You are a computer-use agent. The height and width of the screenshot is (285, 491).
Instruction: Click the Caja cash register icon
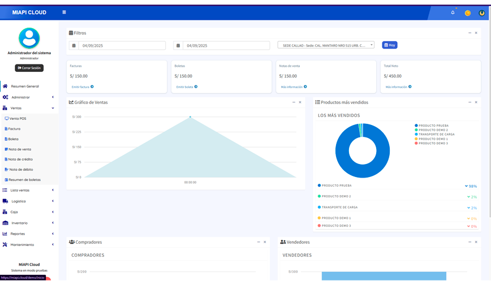point(5,212)
